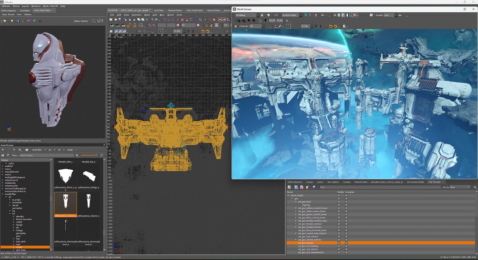
Task: Toggle Compiles checkbox for art_geo_exit_hallway
Action: [x=347, y=246]
